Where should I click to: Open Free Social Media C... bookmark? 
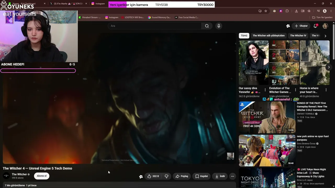point(187,17)
